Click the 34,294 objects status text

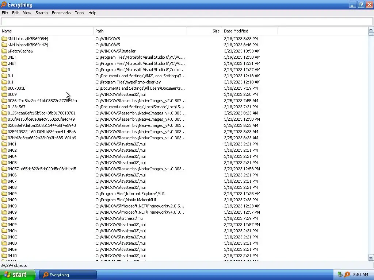point(14,265)
